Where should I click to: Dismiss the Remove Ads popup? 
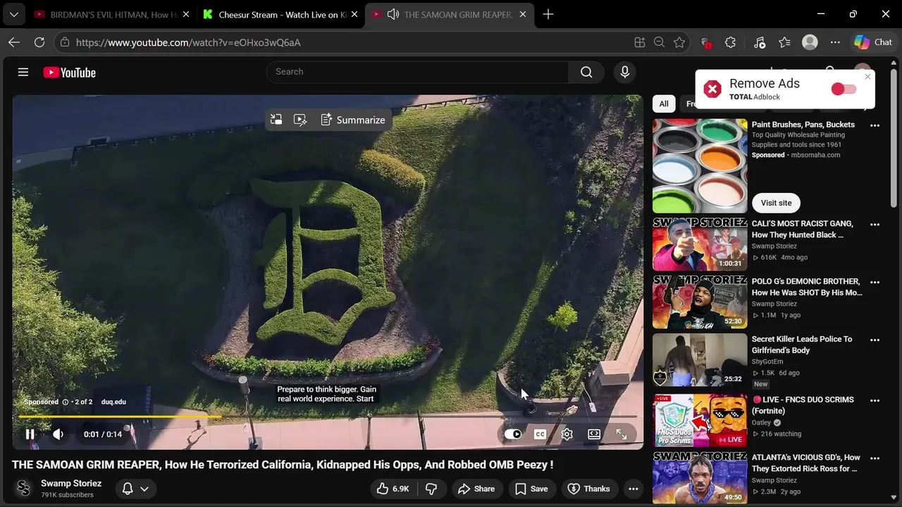pyautogui.click(x=867, y=77)
